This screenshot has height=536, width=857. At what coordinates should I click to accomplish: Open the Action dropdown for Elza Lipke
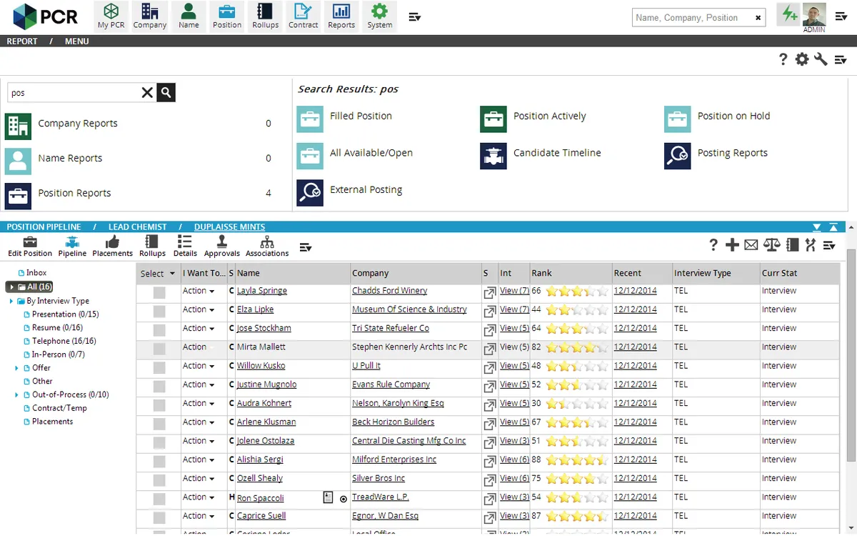tap(199, 309)
